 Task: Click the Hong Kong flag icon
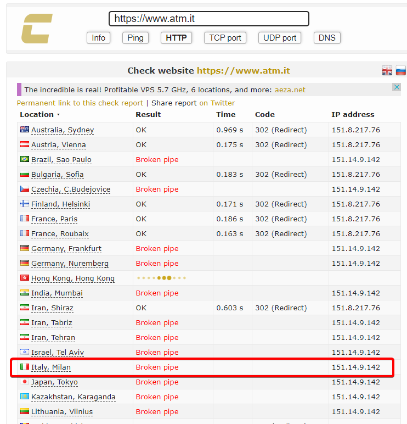click(25, 278)
